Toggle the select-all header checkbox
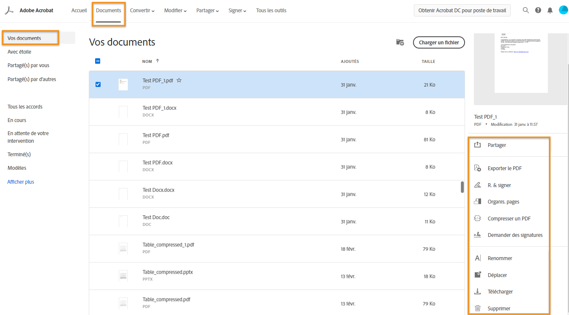Screen dimensions: 569x315 tap(98, 61)
